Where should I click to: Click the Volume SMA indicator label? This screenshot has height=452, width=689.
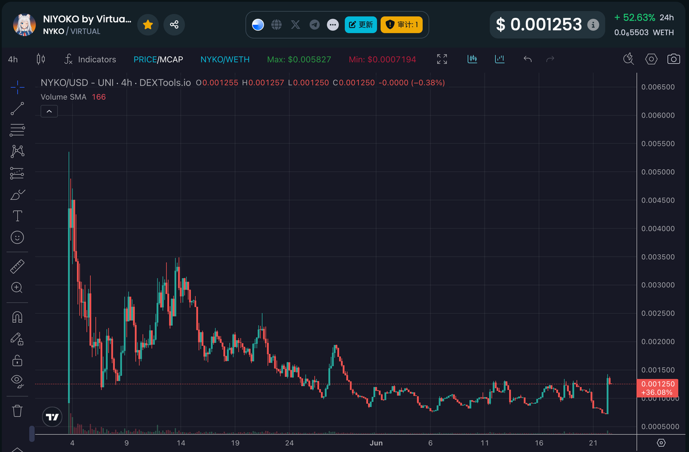point(63,97)
